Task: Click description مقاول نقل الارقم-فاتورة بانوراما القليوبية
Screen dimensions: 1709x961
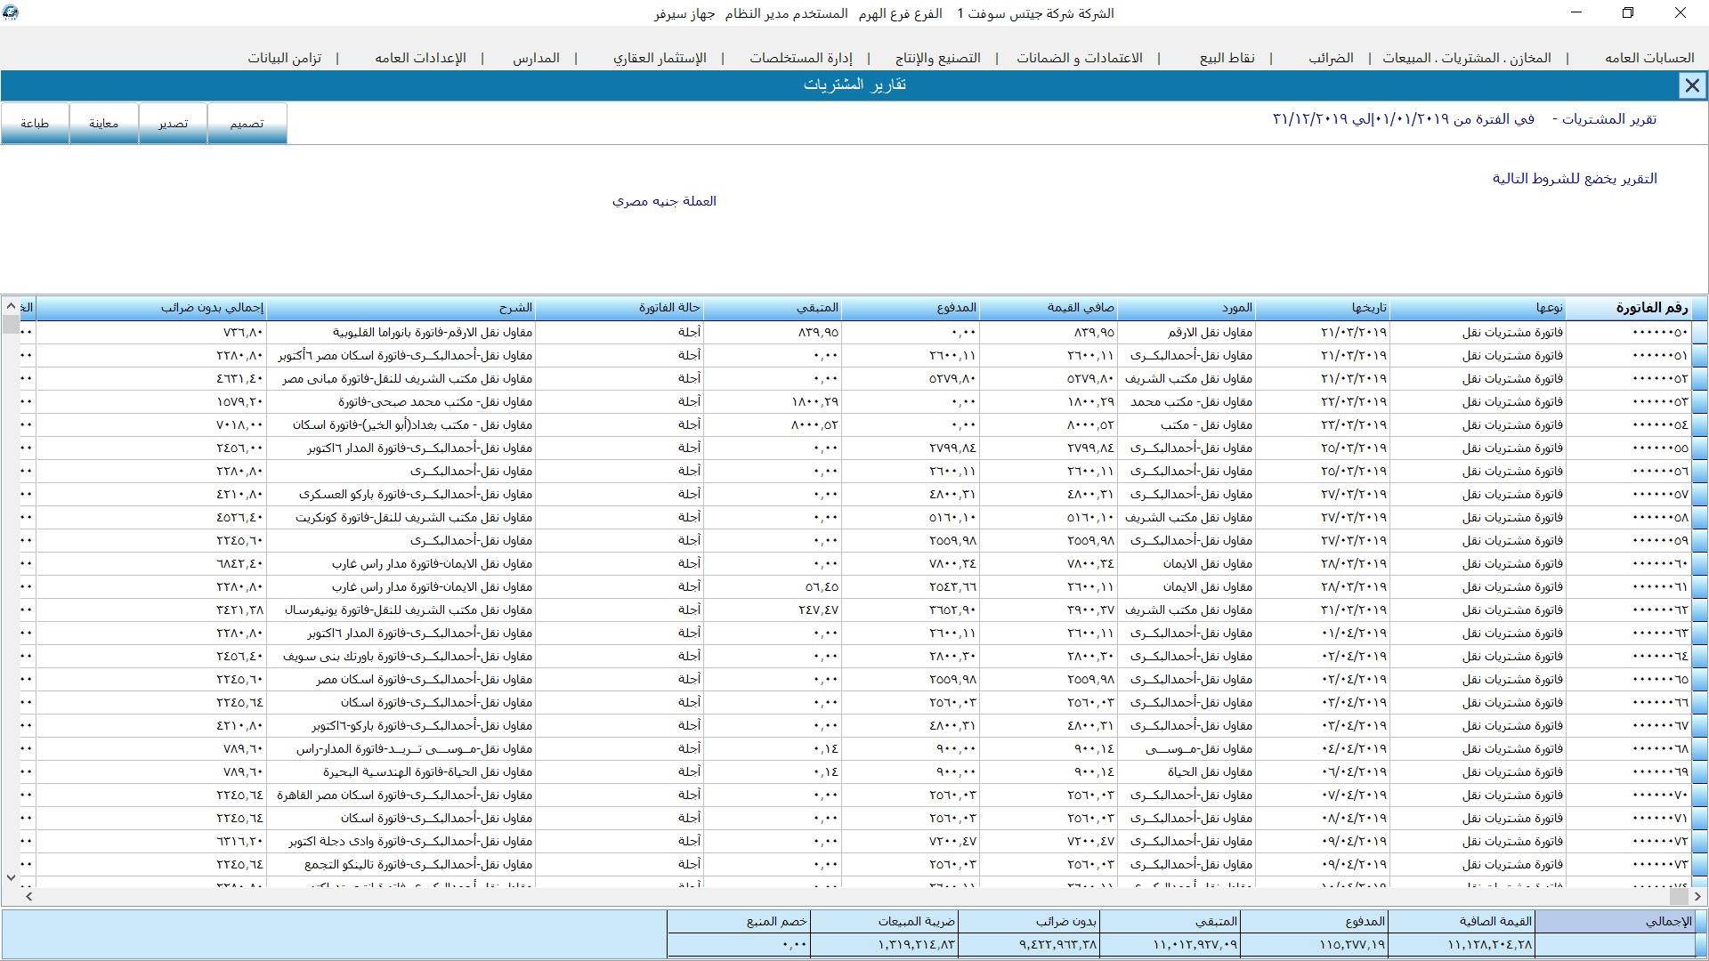Action: click(x=400, y=332)
